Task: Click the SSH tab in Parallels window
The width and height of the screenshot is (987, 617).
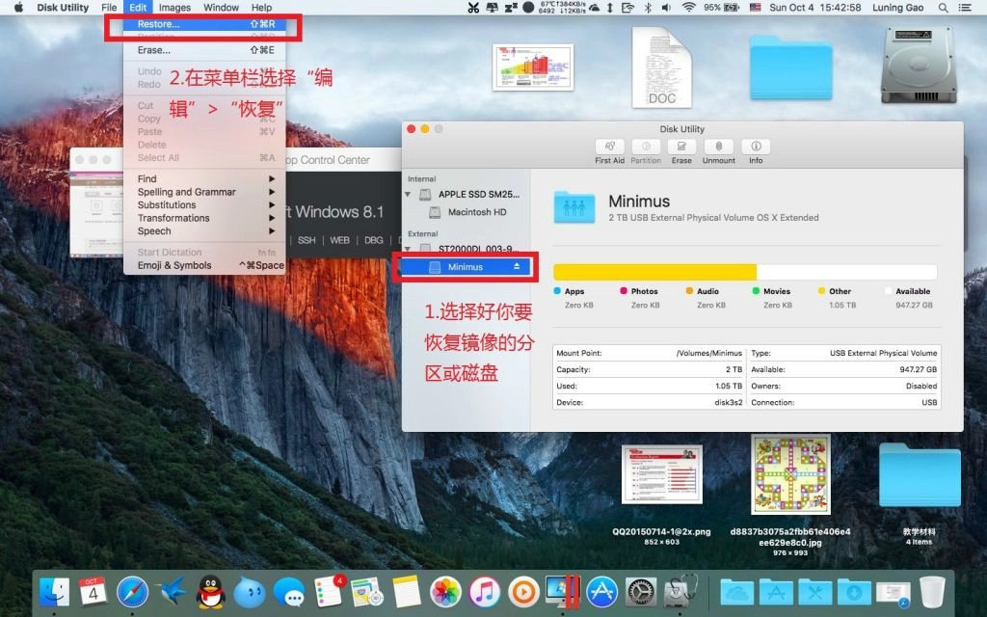Action: pos(307,240)
